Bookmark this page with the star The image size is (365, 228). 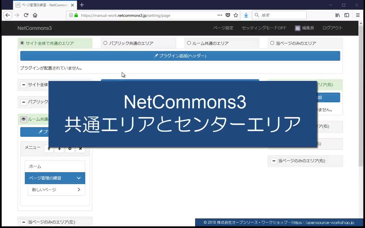click(x=236, y=15)
